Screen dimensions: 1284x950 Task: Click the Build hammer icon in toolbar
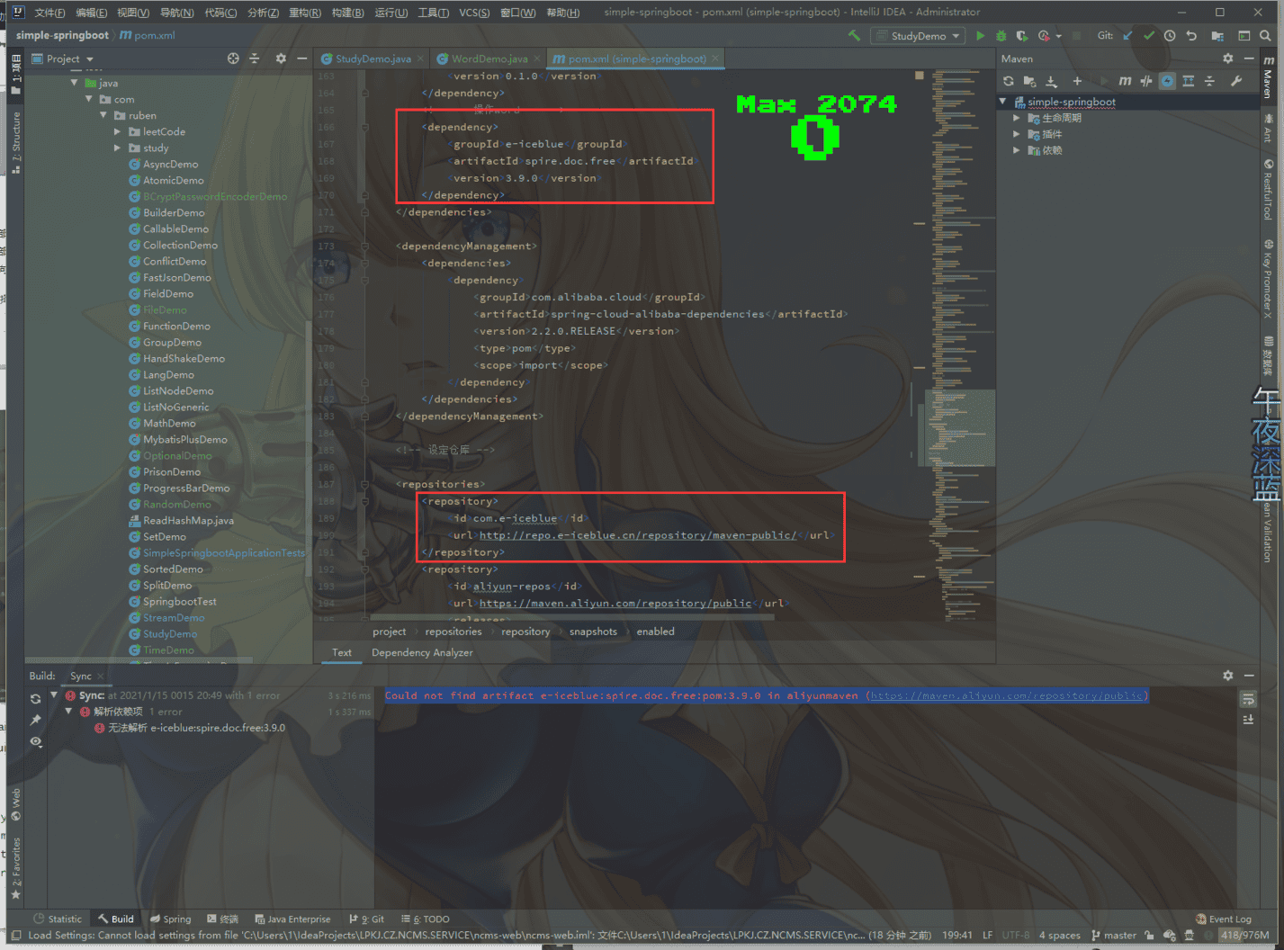854,36
